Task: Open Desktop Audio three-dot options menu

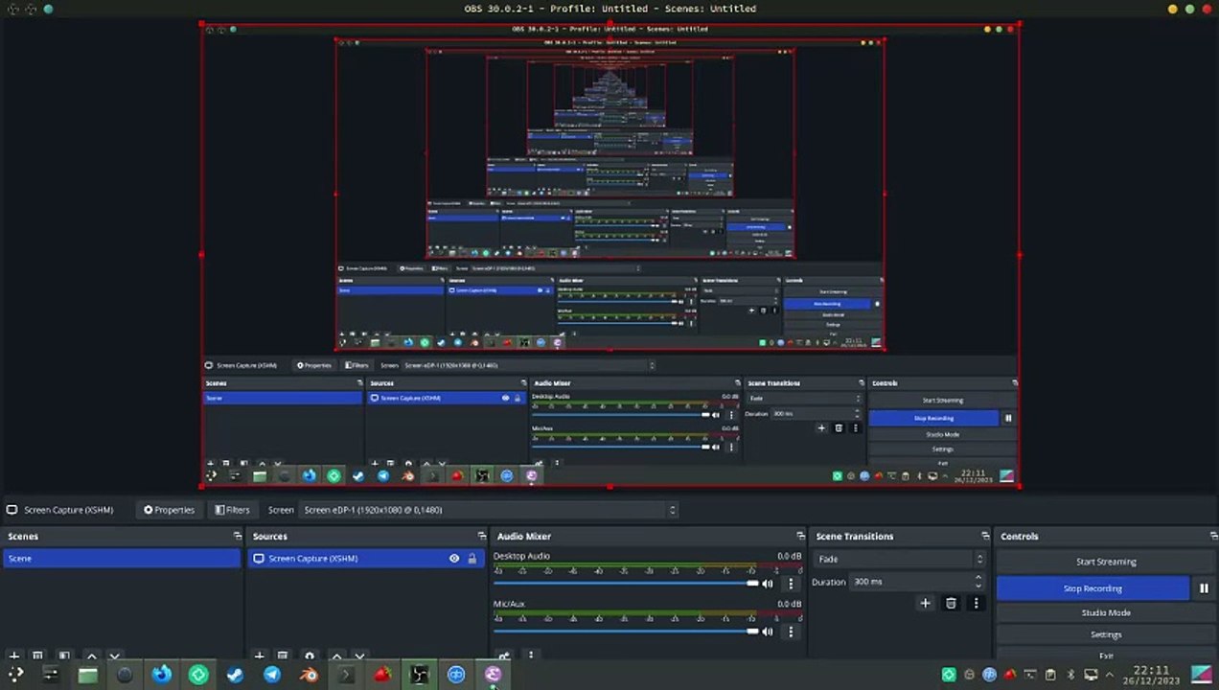Action: click(x=791, y=584)
